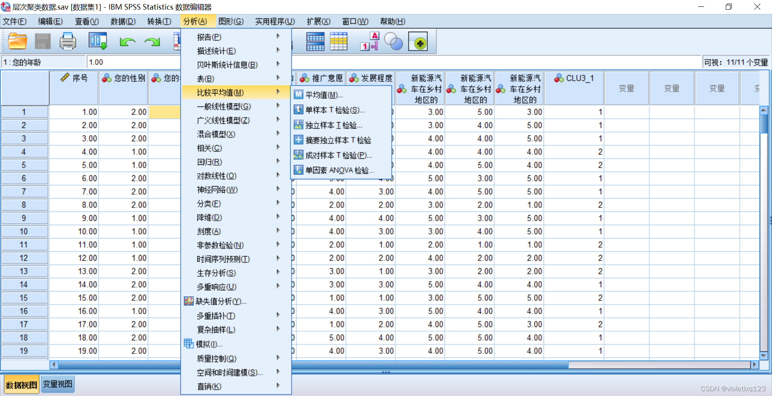Open the 空间和时间建模(S) menu entry
The height and width of the screenshot is (396, 772).
(x=236, y=373)
